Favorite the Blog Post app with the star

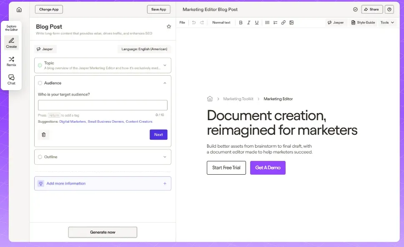tap(169, 27)
